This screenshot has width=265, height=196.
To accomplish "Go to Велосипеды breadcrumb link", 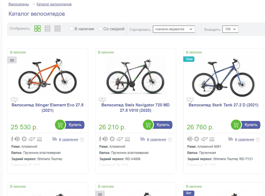I will [19, 4].
